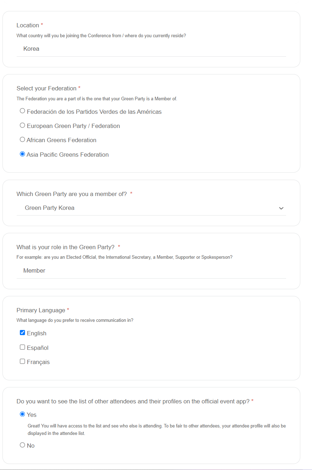This screenshot has width=312, height=470.
Task: Click the role field containing Member
Action: (x=151, y=271)
